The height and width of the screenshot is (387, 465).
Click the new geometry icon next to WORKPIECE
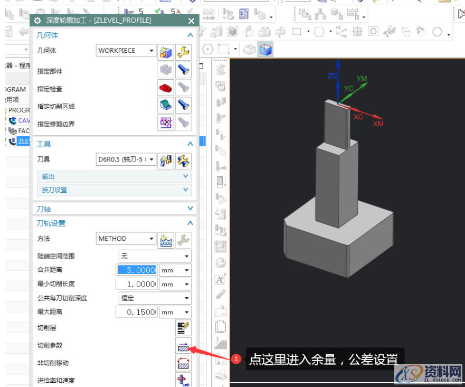165,51
